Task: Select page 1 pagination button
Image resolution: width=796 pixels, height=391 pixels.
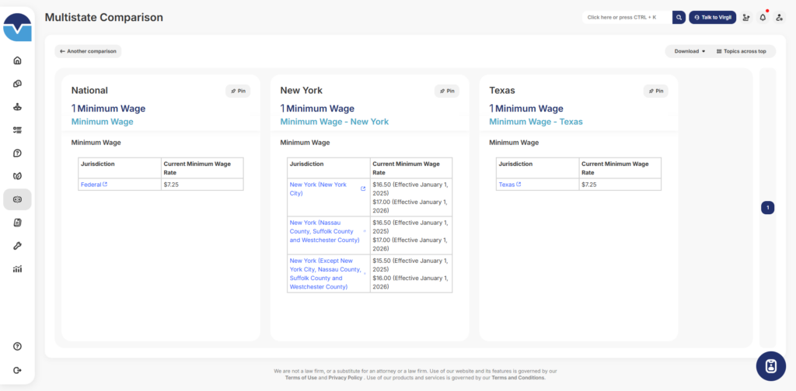Action: coord(767,207)
